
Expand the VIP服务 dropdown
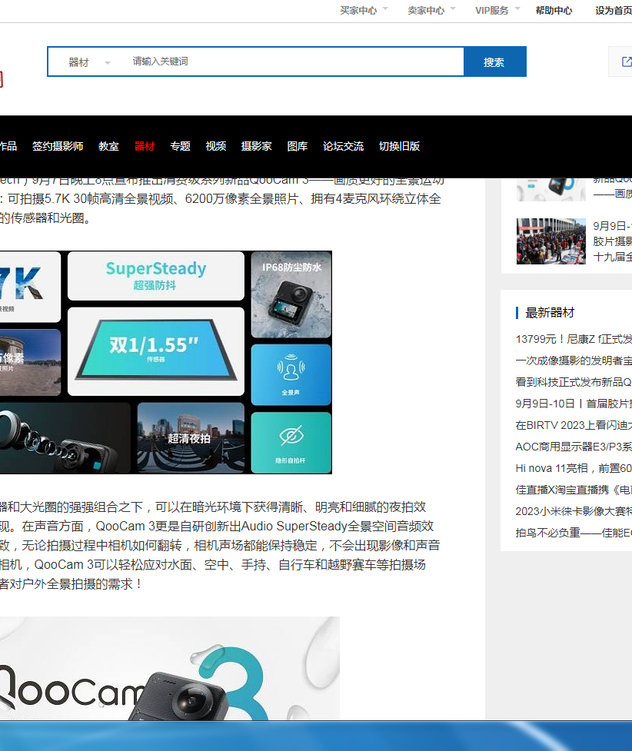coord(497,11)
